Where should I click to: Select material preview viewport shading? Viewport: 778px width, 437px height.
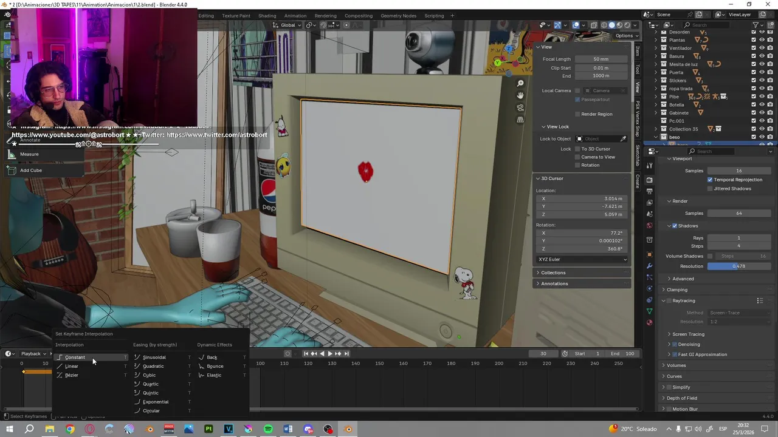(620, 25)
